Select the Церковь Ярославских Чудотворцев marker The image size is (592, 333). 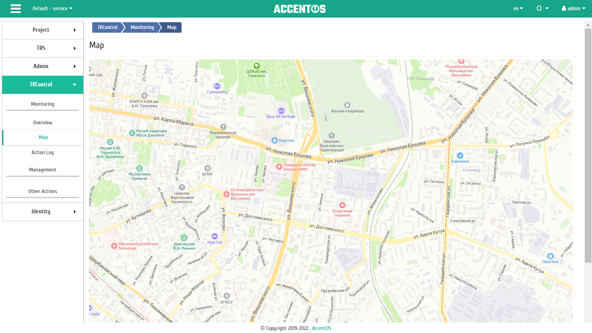pyautogui.click(x=332, y=135)
